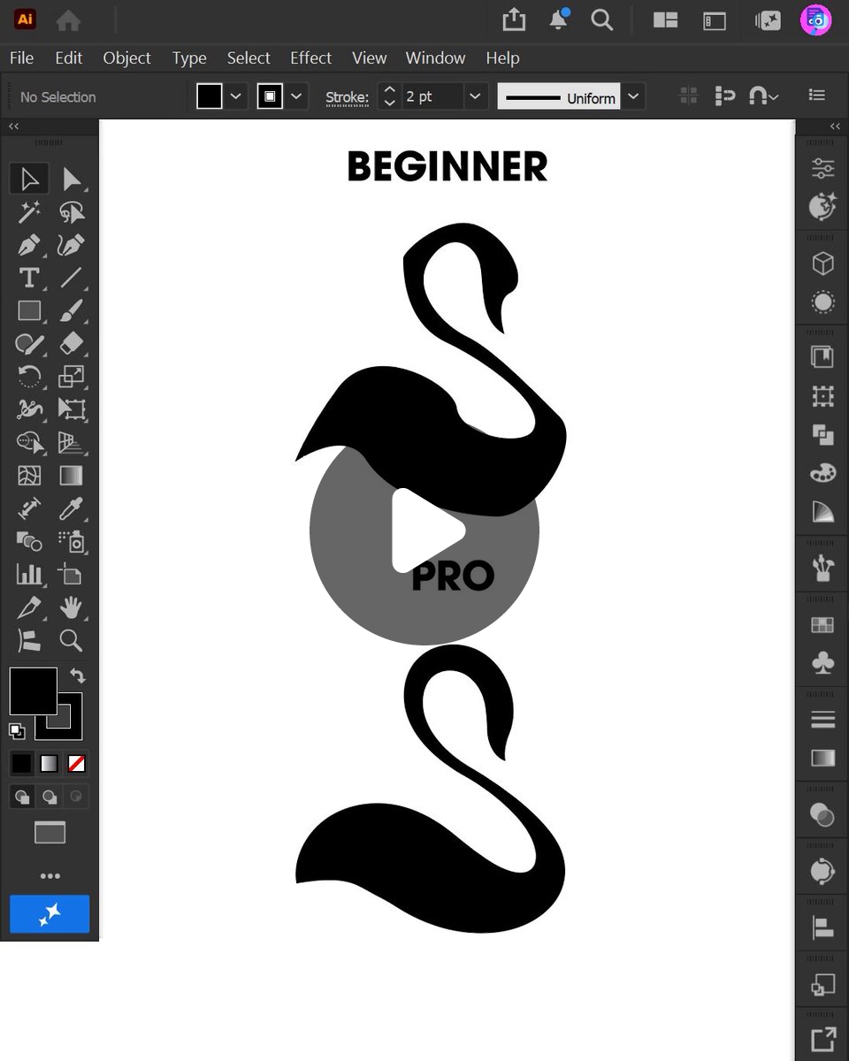Enable Draw Behind mode
This screenshot has height=1061, width=849.
point(50,797)
